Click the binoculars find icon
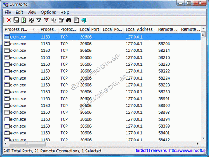 coord(69,20)
